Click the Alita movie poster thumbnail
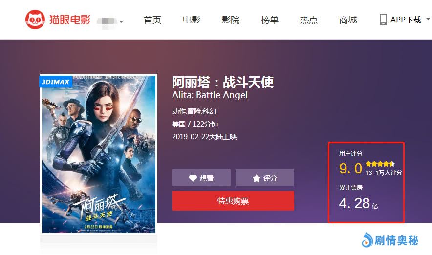The image size is (432, 255). click(x=99, y=153)
